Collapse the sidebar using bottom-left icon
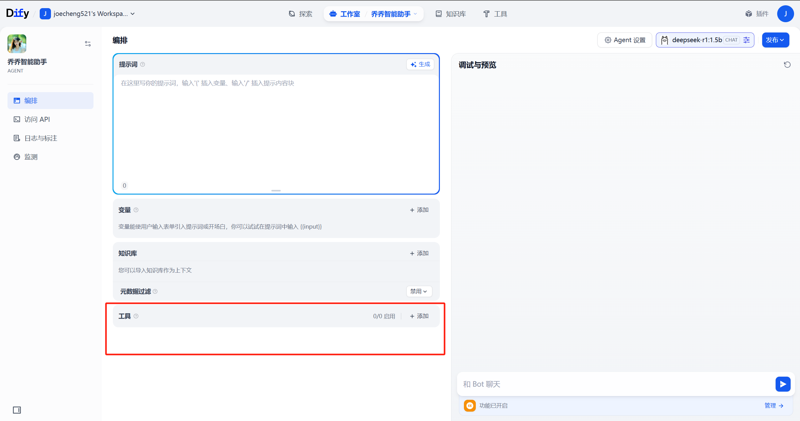Screen dimensions: 800x421 17,410
